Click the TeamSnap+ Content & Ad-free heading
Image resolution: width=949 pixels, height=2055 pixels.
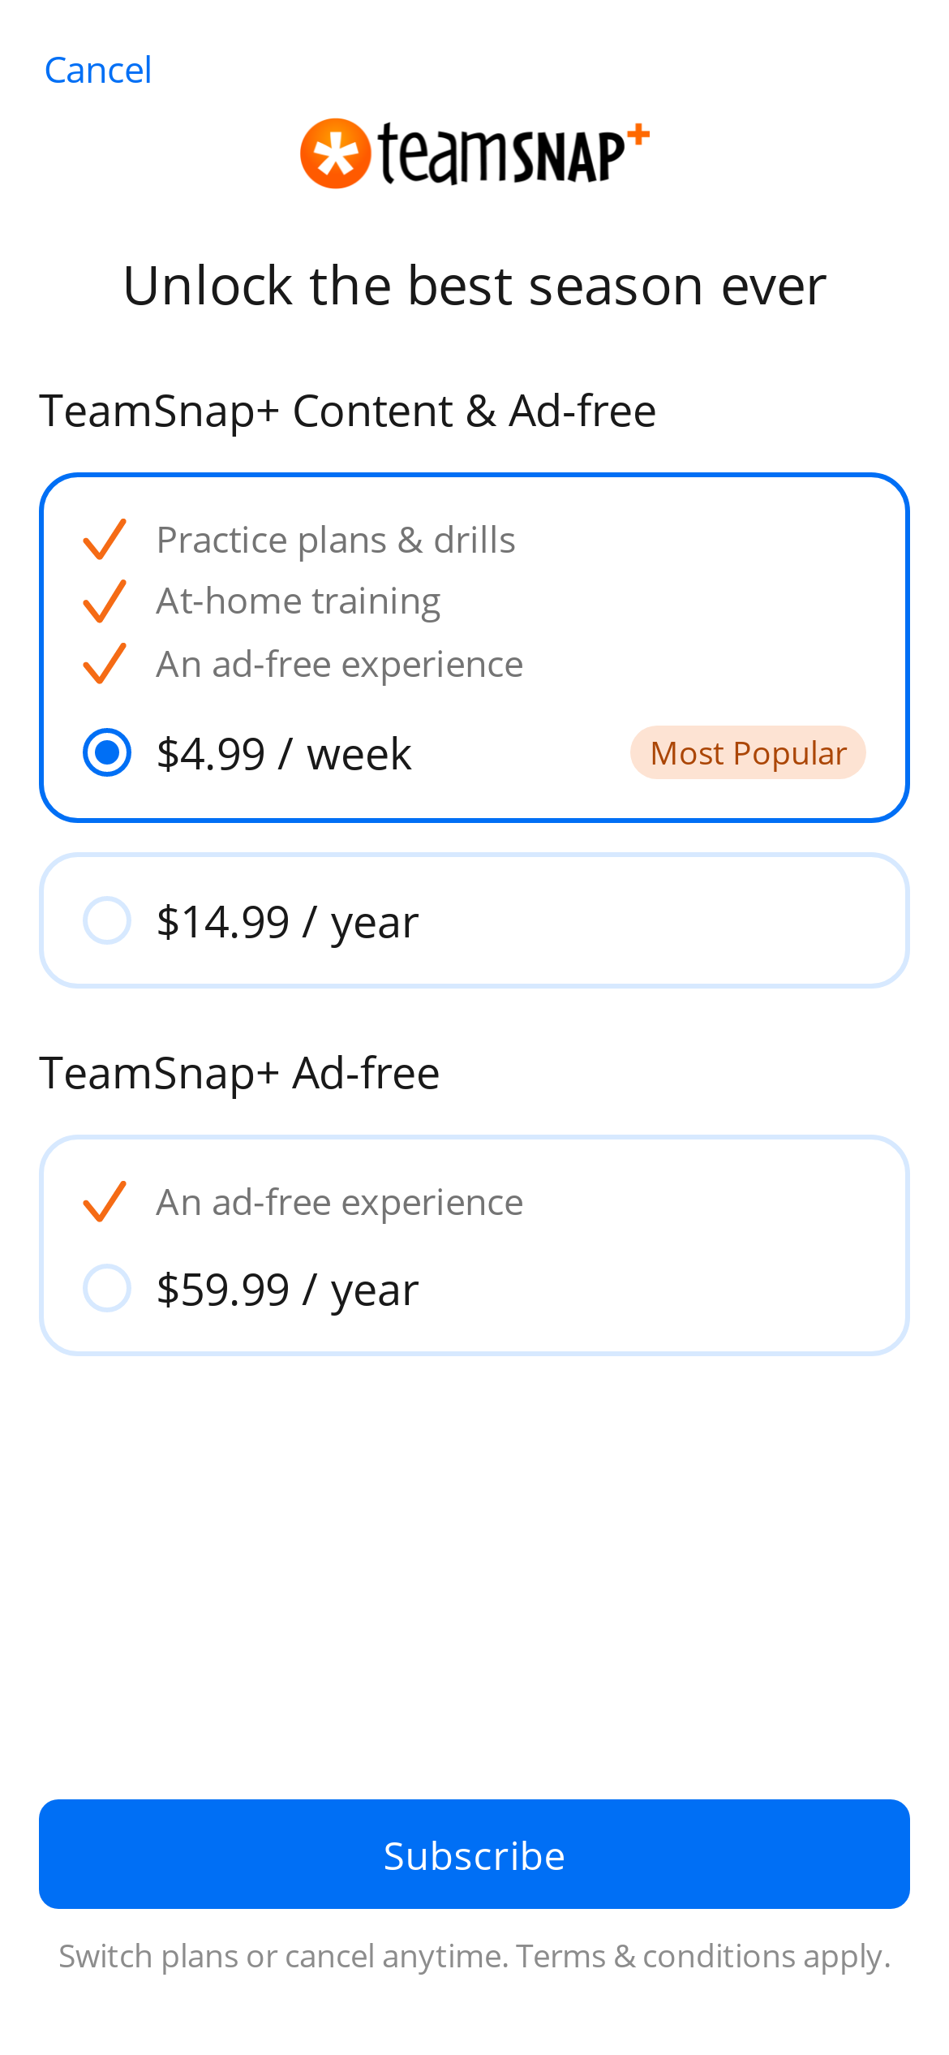pyautogui.click(x=348, y=411)
